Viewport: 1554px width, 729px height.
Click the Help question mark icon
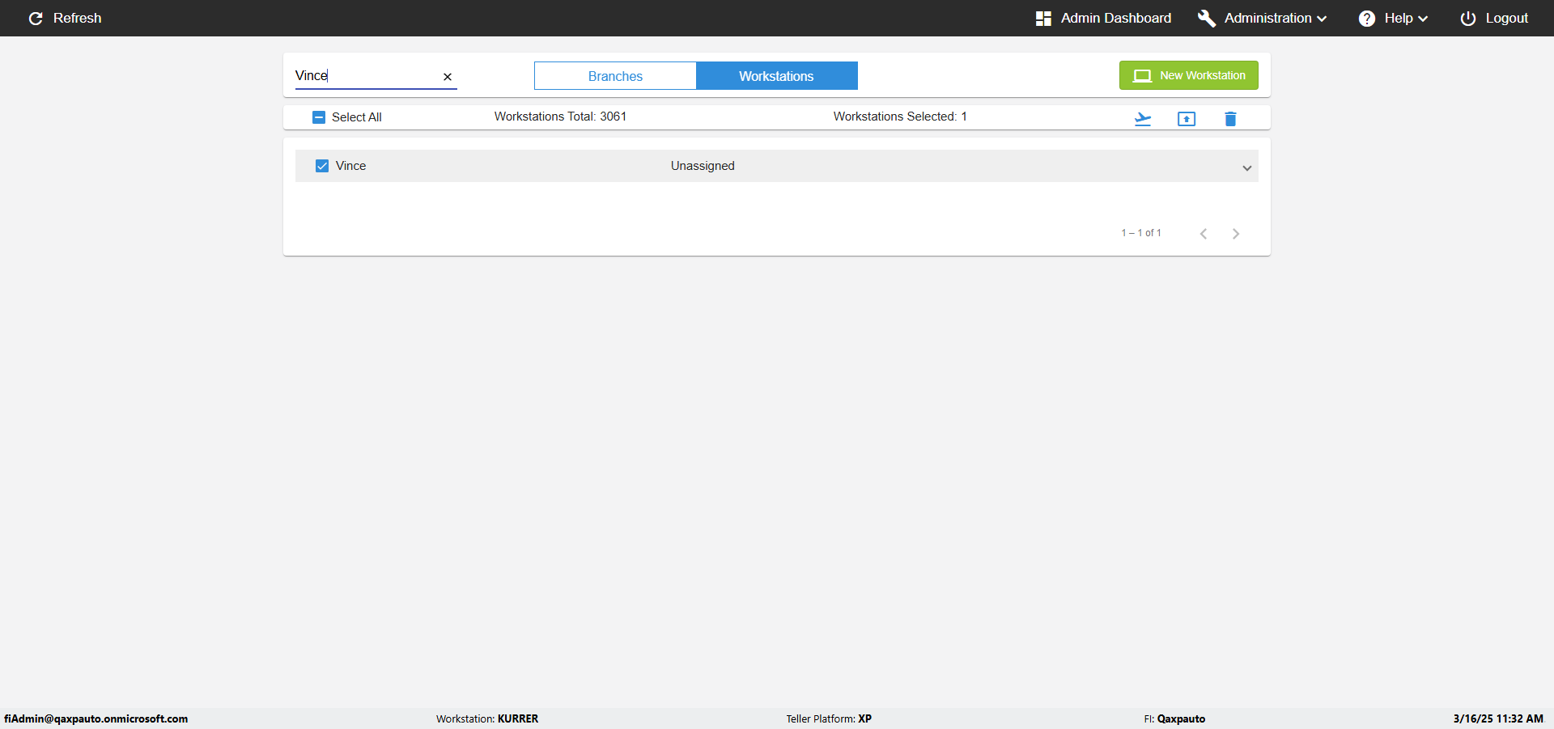point(1367,19)
